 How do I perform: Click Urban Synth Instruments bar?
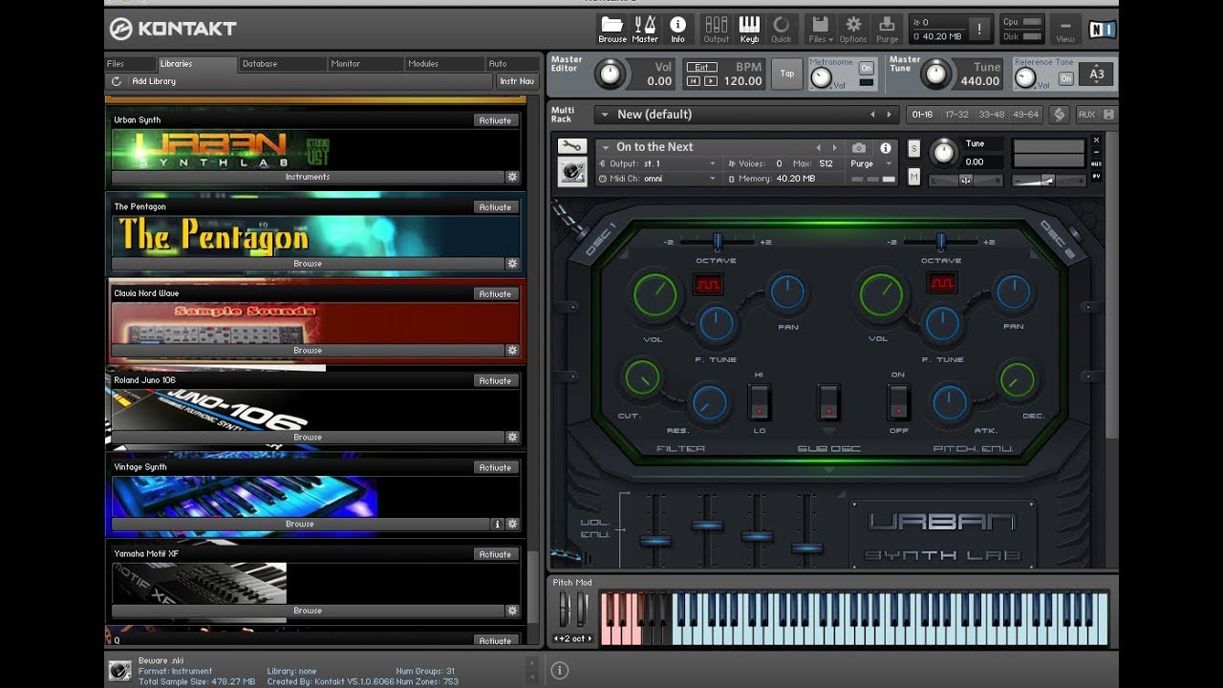click(x=307, y=177)
